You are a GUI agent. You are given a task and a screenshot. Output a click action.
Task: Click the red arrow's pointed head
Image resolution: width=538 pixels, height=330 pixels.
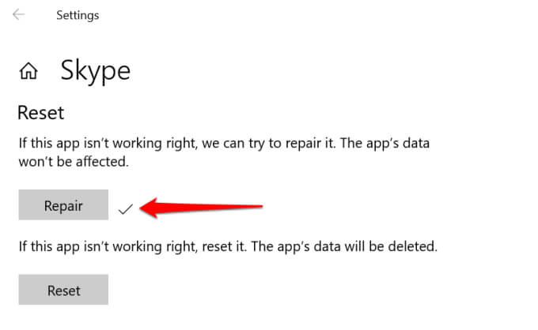tap(146, 208)
